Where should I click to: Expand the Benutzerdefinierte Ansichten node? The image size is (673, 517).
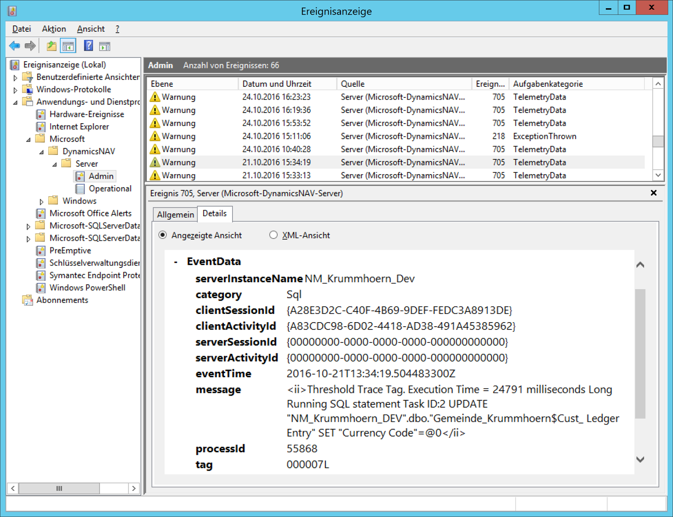(15, 78)
